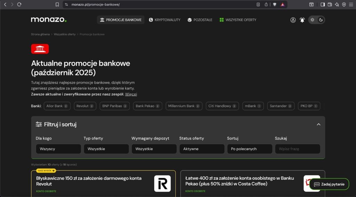Open the Wszystkie oferty menu item
The image size is (356, 197).
(x=238, y=20)
